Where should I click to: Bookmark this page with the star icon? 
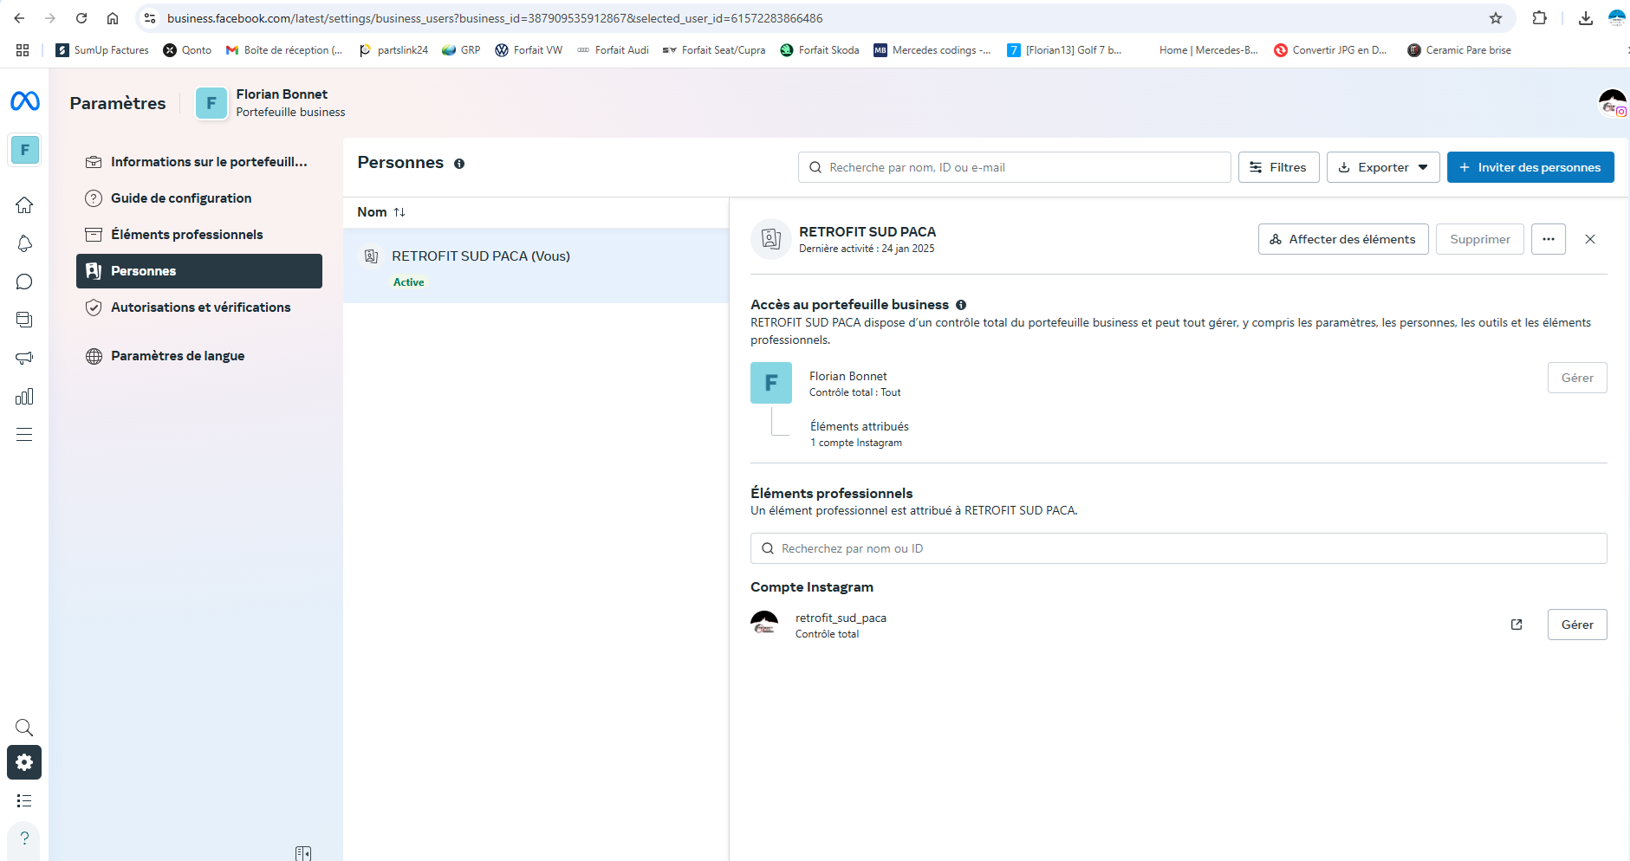click(x=1496, y=18)
